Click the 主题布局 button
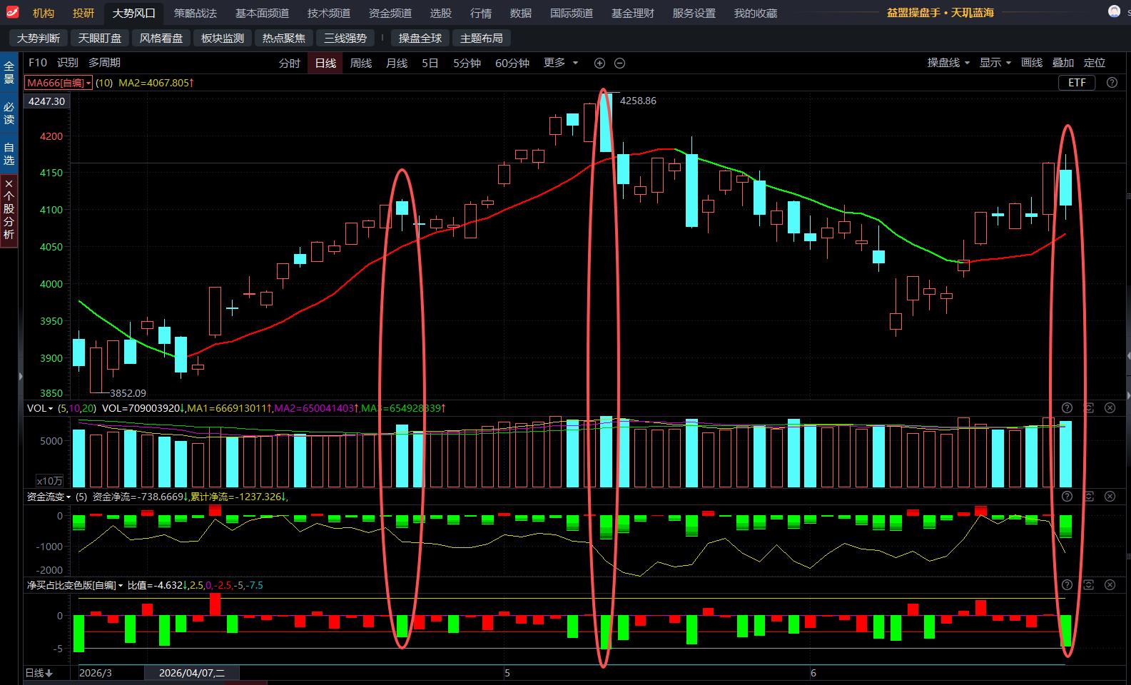The image size is (1131, 685). 482,38
